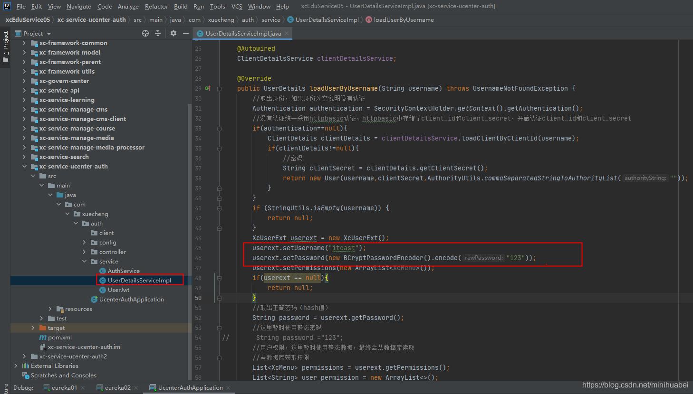The width and height of the screenshot is (693, 394).
Task: Open xc-service-ucenter-auth.iml file
Action: point(85,347)
